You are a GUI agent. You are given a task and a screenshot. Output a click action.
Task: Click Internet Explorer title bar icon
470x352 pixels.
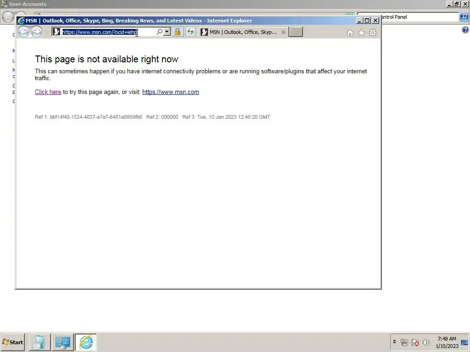click(21, 21)
